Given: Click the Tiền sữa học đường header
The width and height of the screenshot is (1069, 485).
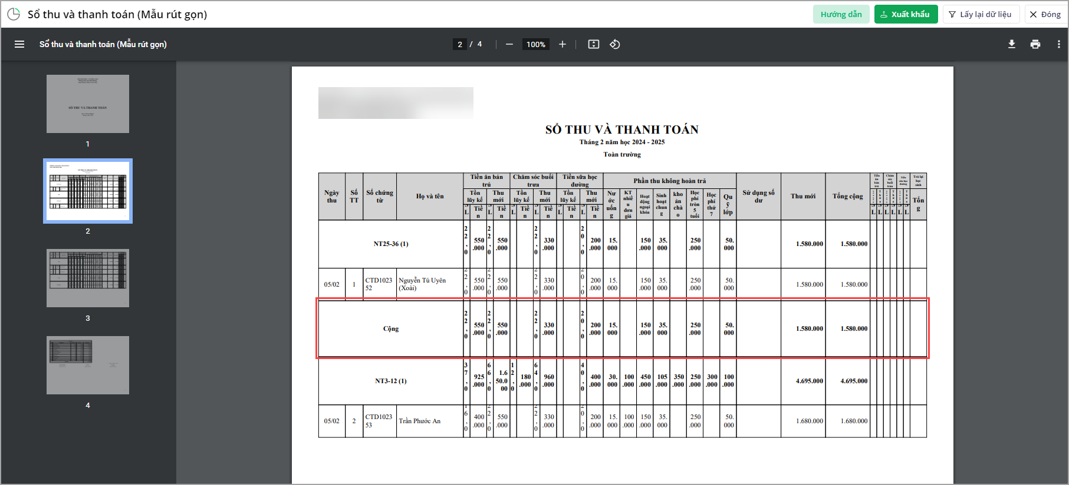Looking at the screenshot, I should pyautogui.click(x=580, y=180).
